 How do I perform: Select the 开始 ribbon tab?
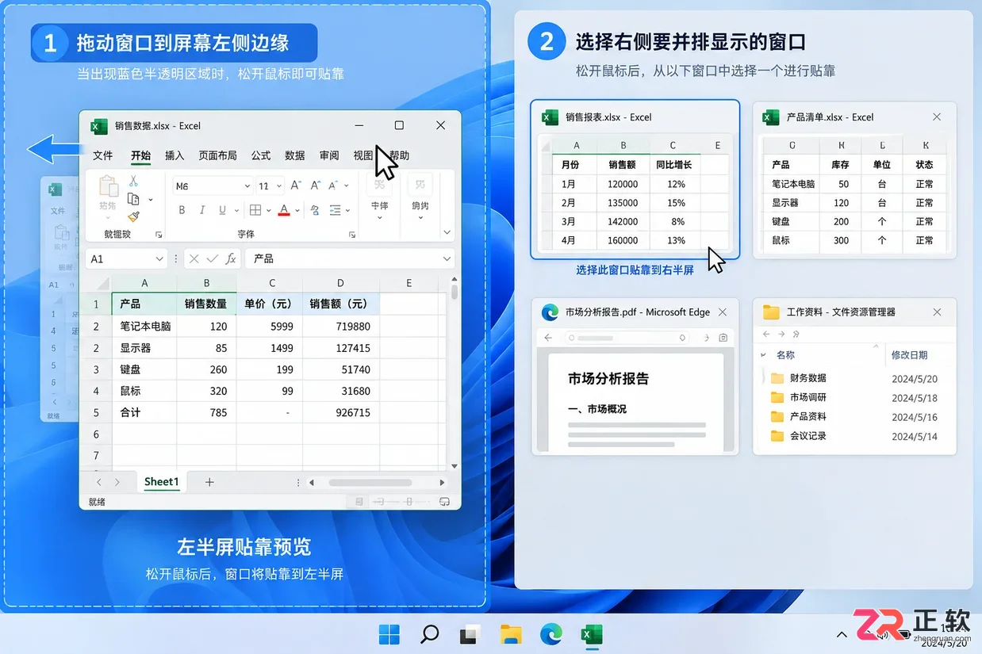(140, 155)
